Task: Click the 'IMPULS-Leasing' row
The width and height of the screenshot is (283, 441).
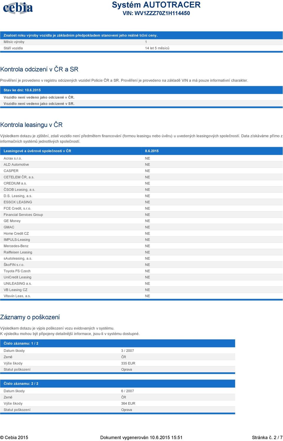Action: click(141, 240)
